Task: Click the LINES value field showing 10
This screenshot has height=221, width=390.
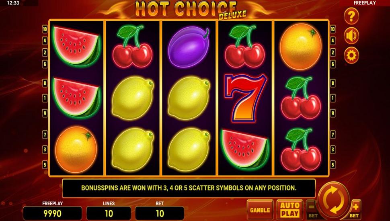Action: point(109,213)
